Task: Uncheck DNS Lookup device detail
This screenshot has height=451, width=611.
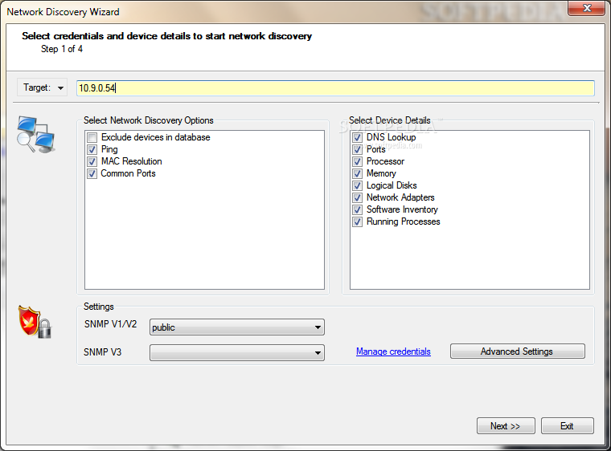Action: pyautogui.click(x=357, y=137)
